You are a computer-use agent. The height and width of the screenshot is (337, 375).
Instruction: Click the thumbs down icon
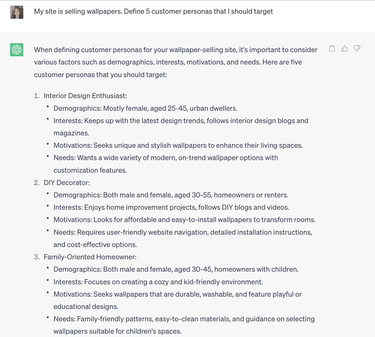coord(357,49)
